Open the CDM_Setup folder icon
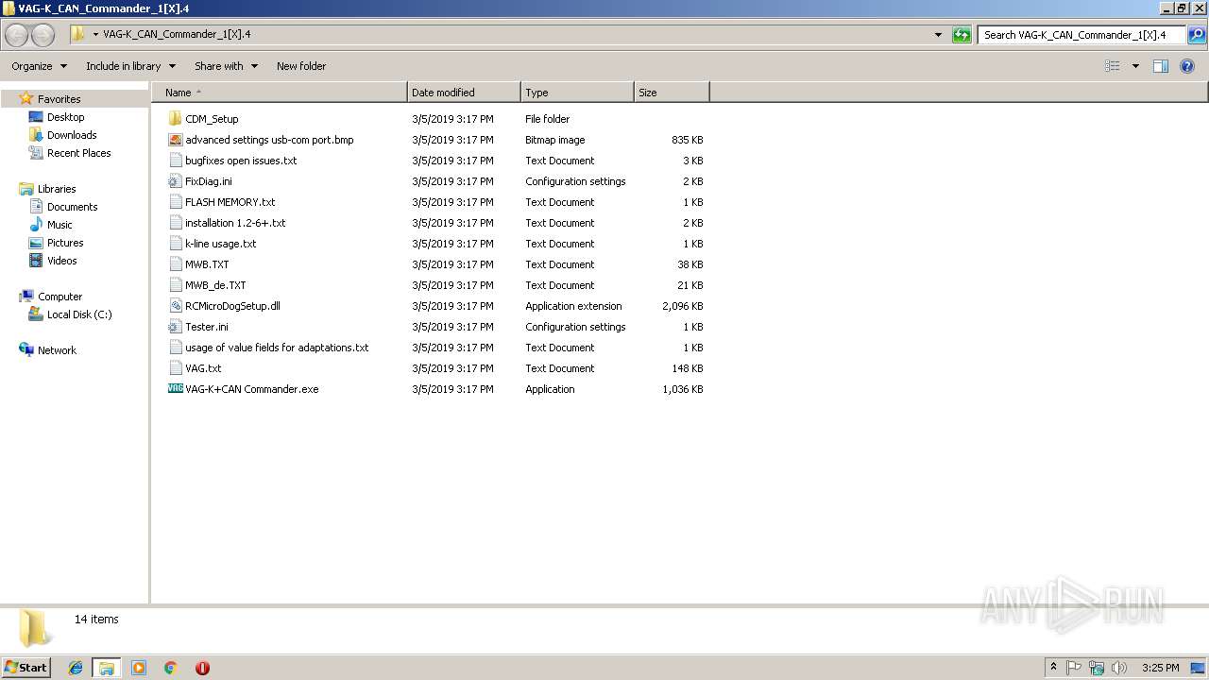1209x680 pixels. coord(175,119)
